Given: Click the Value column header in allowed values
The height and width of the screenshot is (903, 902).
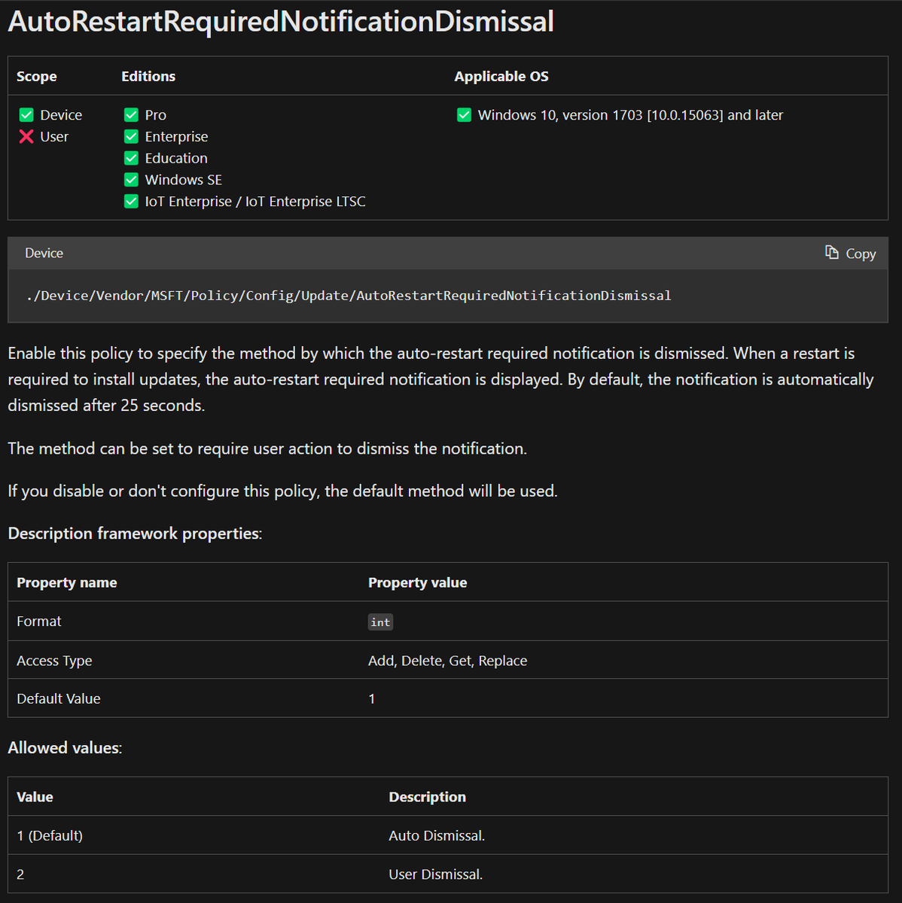Looking at the screenshot, I should pos(35,797).
